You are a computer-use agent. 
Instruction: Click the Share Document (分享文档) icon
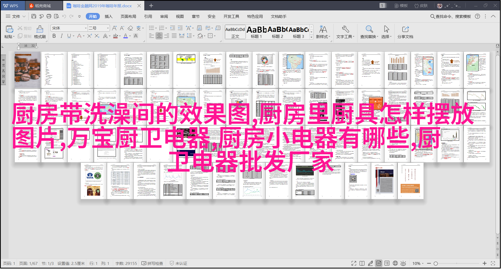coord(405,29)
